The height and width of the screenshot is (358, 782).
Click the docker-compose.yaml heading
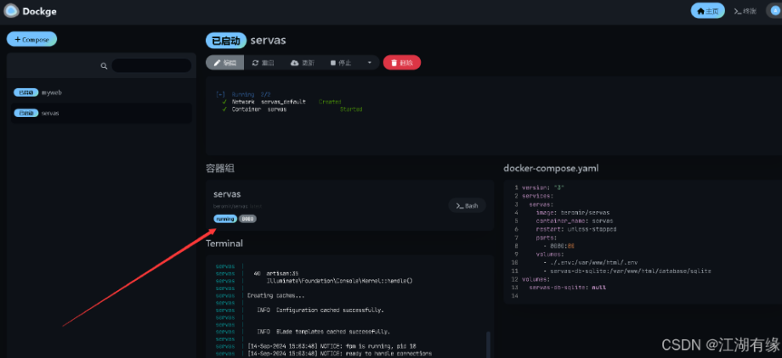pos(551,168)
